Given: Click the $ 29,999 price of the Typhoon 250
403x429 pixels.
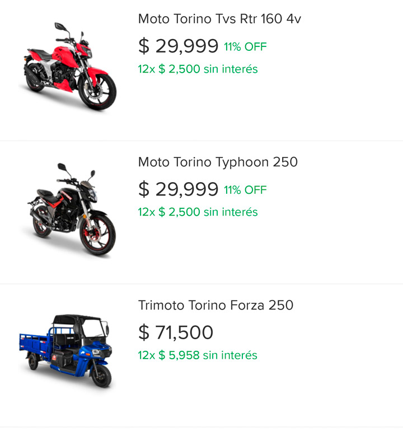Looking at the screenshot, I should [178, 189].
